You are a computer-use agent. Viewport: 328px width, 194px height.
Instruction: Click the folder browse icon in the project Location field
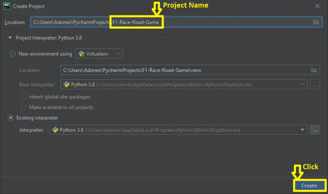pos(316,22)
